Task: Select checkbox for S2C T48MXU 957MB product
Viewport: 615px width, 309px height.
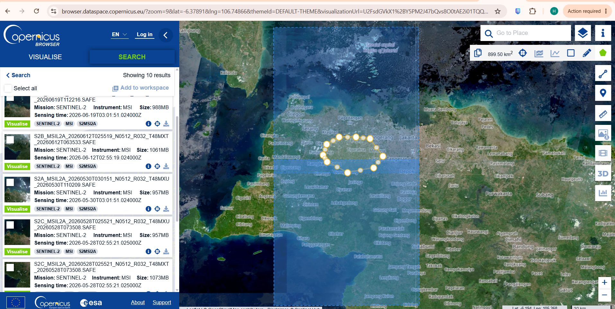Action: (x=10, y=225)
